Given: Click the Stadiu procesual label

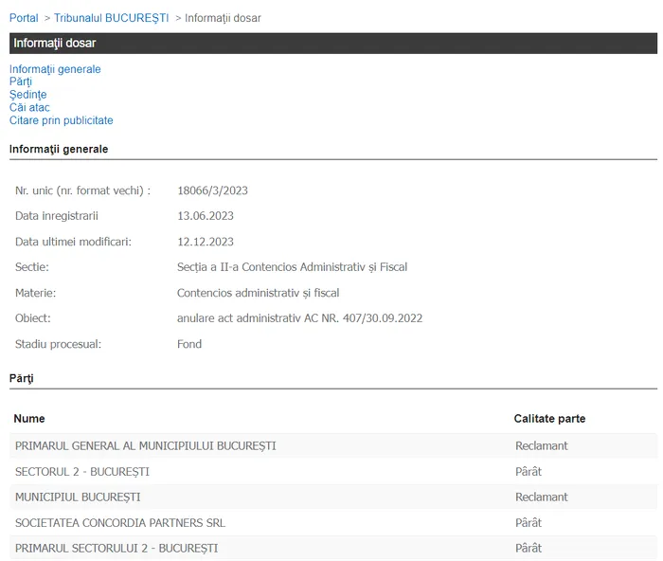Looking at the screenshot, I should pos(59,344).
